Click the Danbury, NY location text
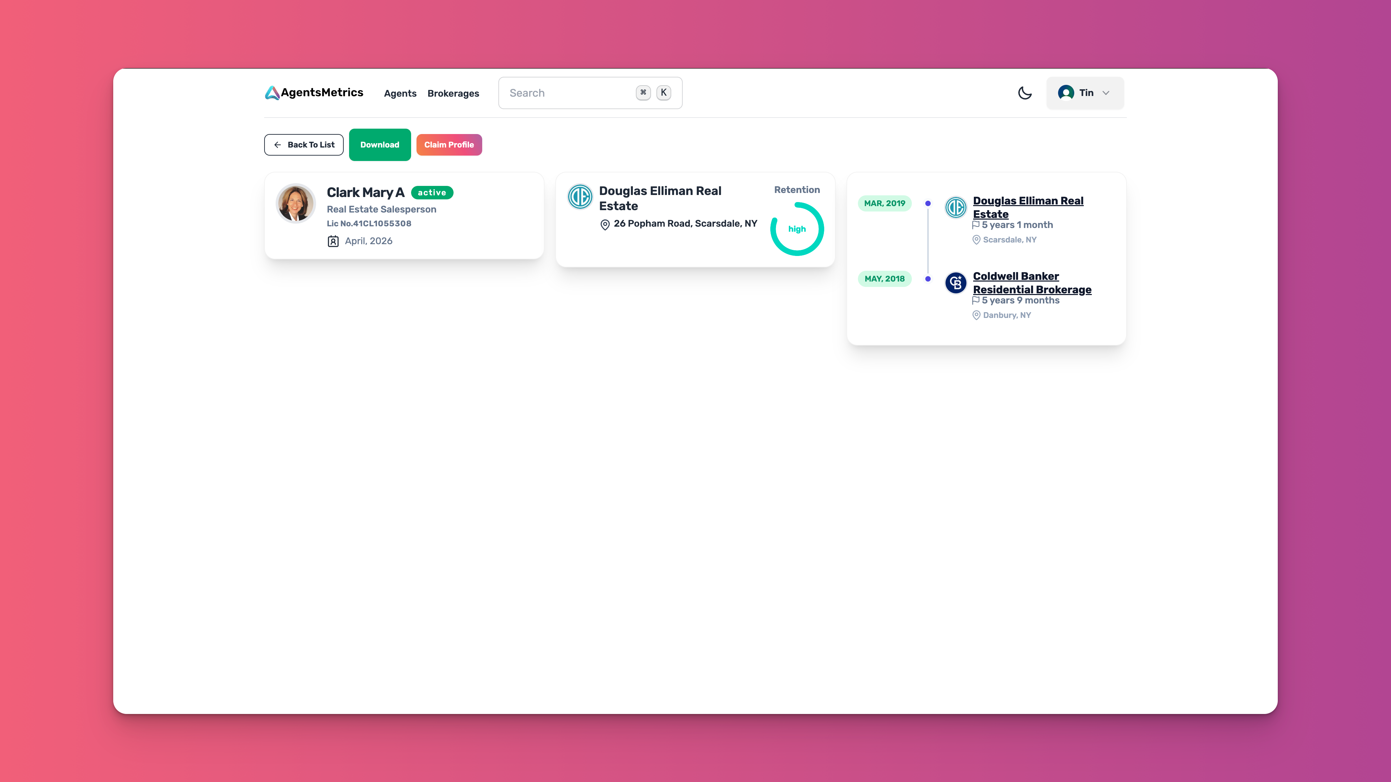1391x782 pixels. 1007,315
